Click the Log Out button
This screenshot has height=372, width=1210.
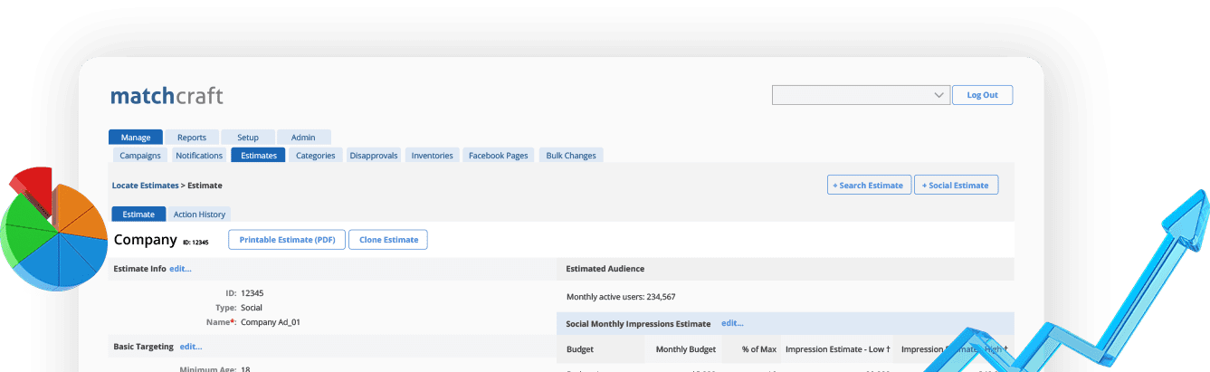pyautogui.click(x=982, y=95)
